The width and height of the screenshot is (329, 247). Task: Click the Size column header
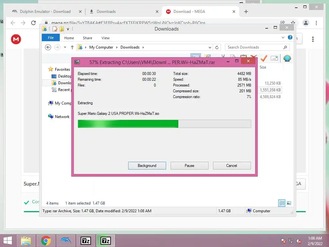point(263,67)
